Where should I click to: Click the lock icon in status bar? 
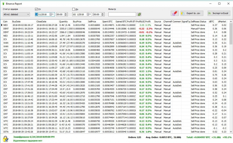pyautogui.click(x=6, y=138)
